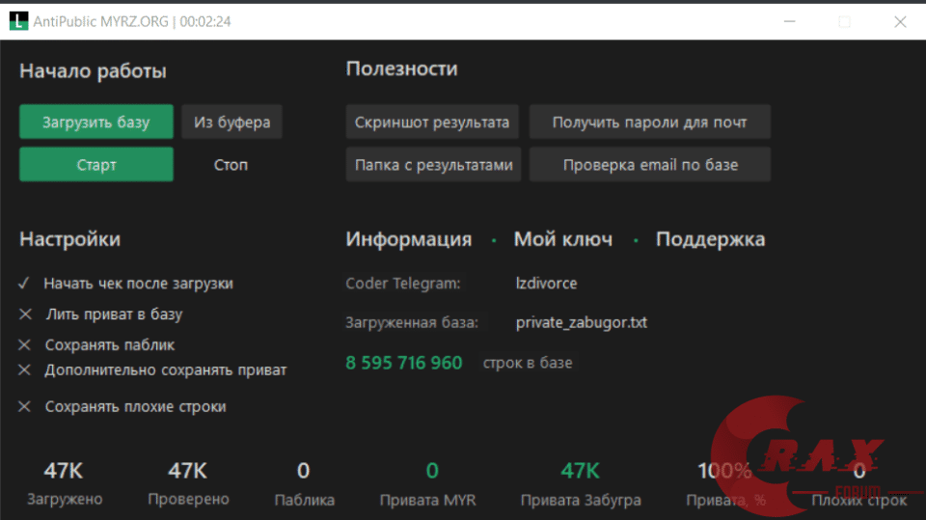Click the Привата Забугра 47K counter
Viewport: 926px width, 520px height.
click(581, 483)
